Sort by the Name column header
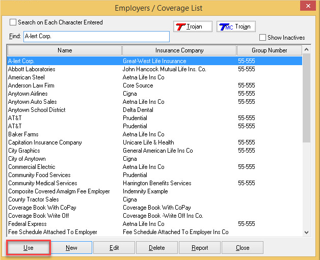Viewport: 320px width, 260px height. click(65, 50)
